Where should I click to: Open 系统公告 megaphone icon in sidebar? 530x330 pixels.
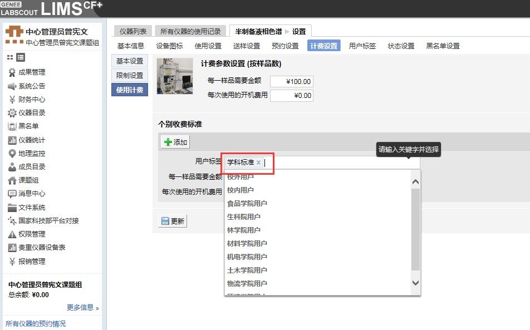(12, 86)
